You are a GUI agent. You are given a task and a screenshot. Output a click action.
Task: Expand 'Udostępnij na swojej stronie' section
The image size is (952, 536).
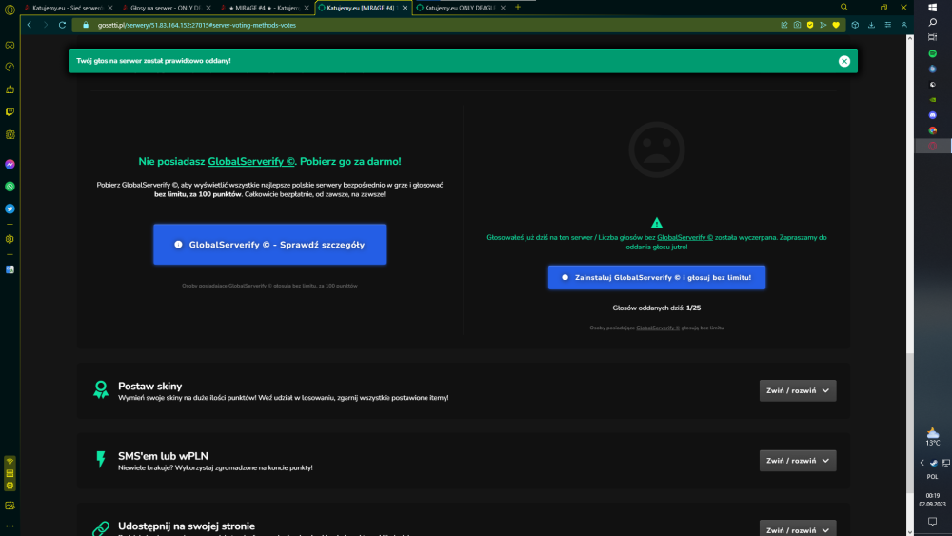point(797,528)
